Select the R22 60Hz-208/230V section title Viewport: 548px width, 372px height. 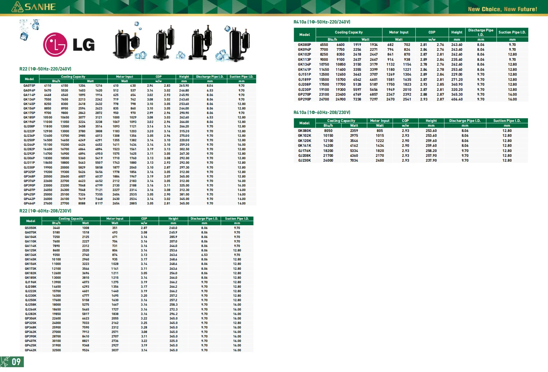point(45,211)
